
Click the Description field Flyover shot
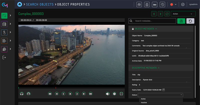point(165,80)
